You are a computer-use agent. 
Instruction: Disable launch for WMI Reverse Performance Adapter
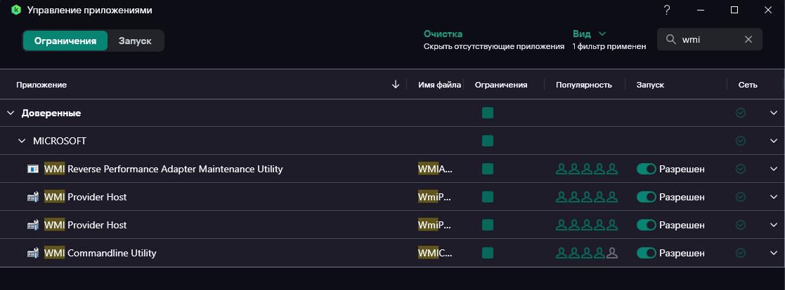click(646, 169)
